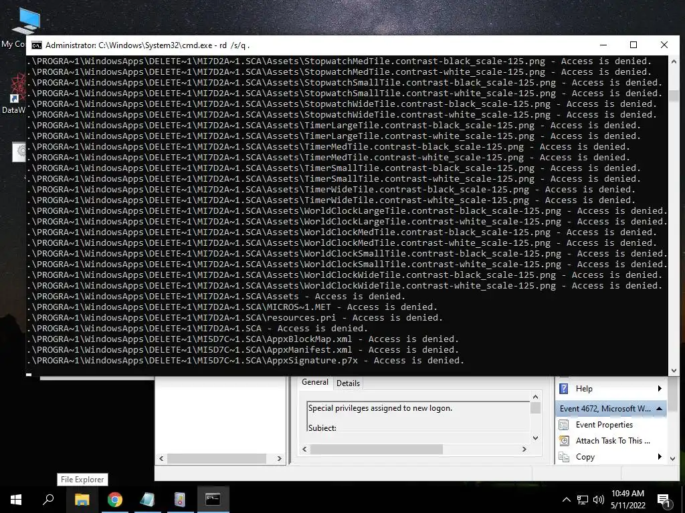
Task: Select the My Computer desktop icon
Action: click(x=25, y=21)
